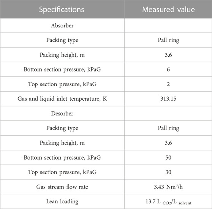Select the top section pressure value 2
This screenshot has width=212, height=209.
[168, 84]
